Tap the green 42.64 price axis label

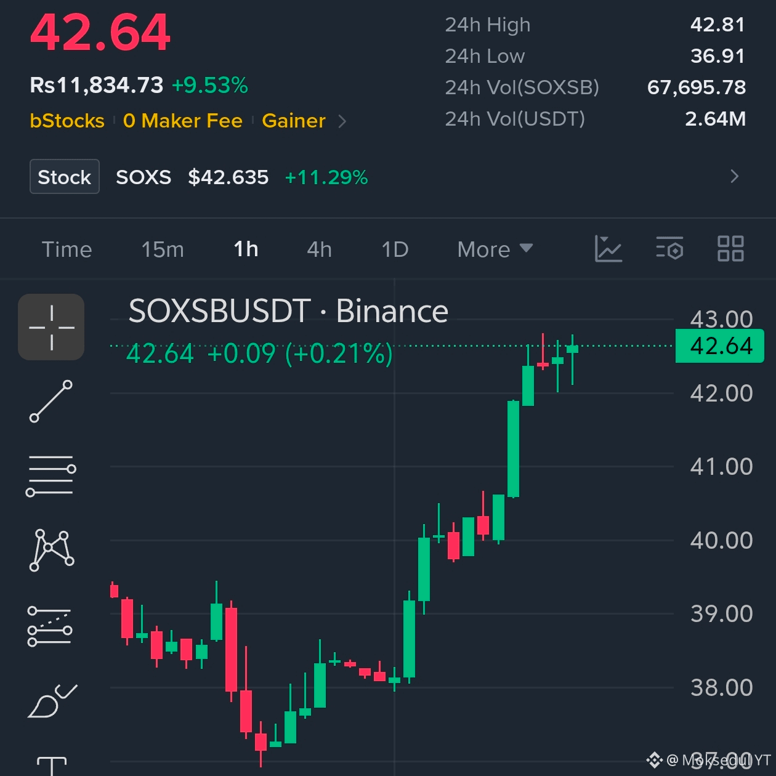(720, 346)
